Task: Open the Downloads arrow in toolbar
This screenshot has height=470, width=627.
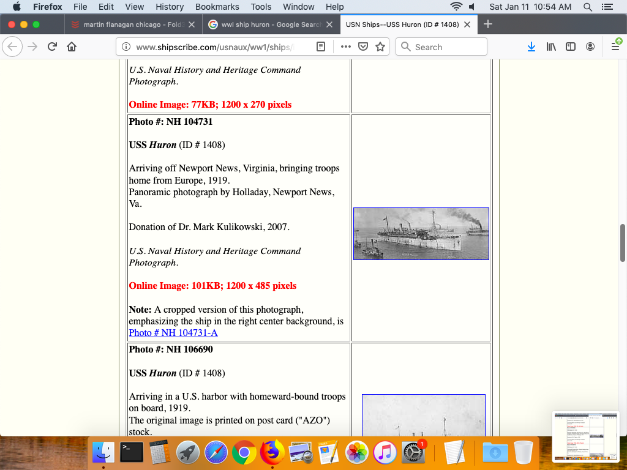Action: coord(531,47)
